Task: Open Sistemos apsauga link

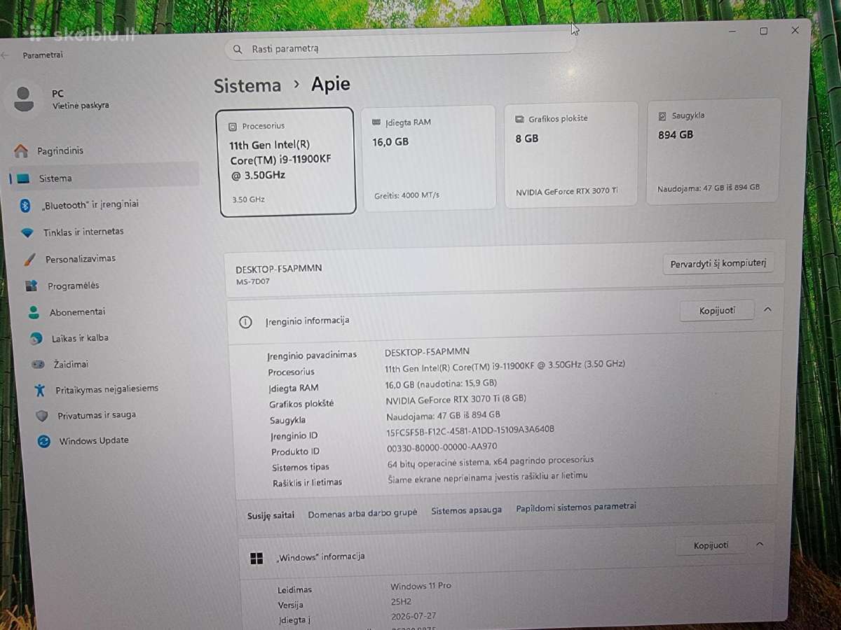Action: tap(466, 510)
